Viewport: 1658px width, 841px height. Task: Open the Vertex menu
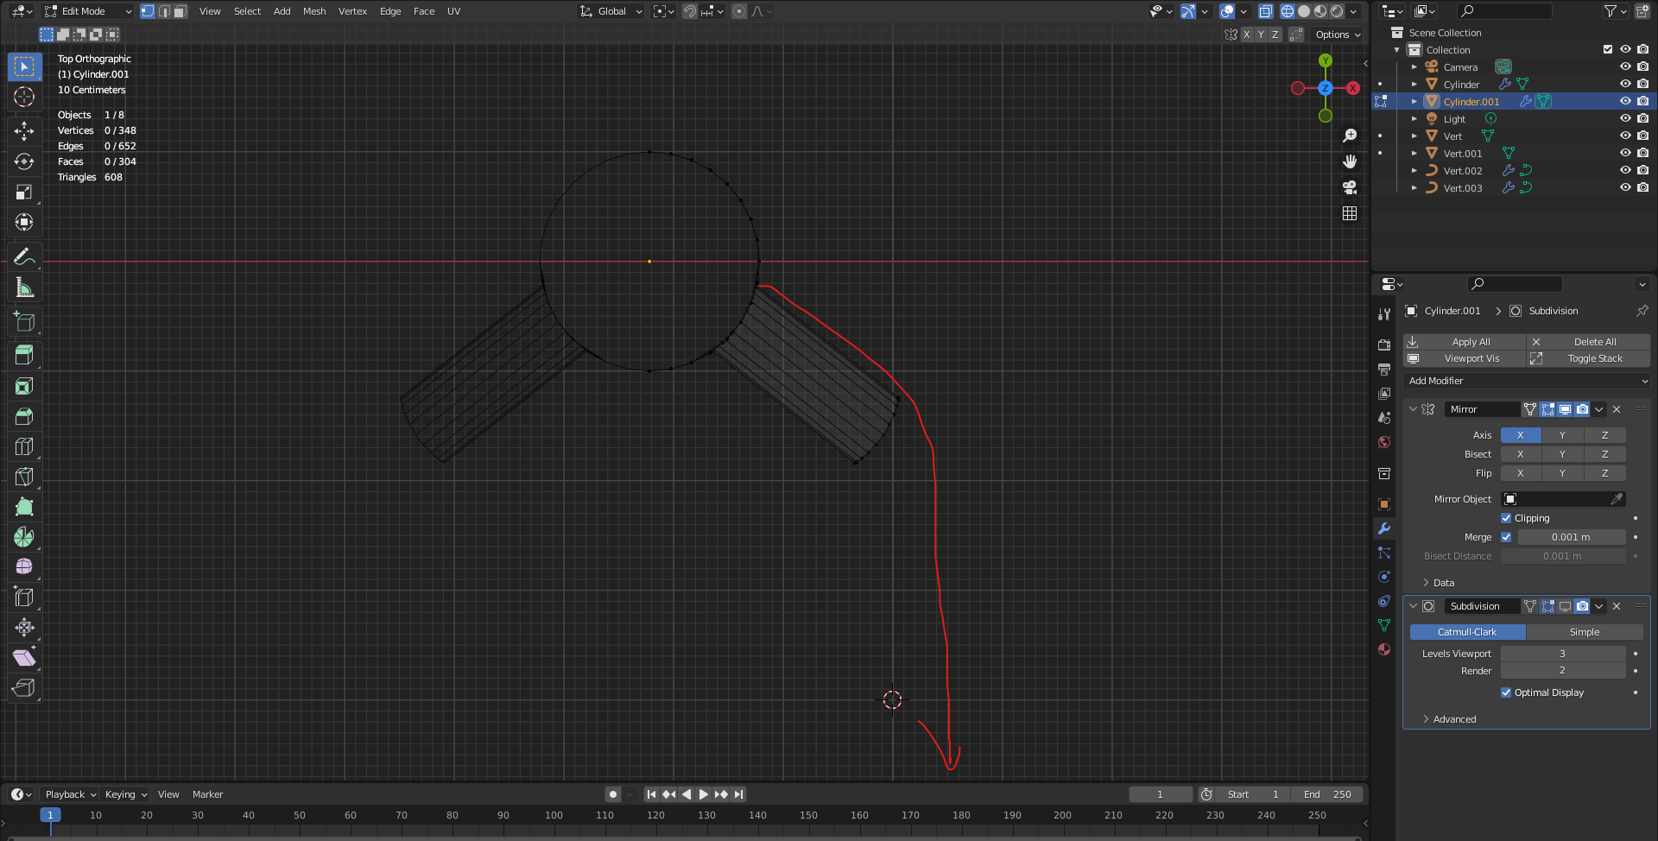352,11
